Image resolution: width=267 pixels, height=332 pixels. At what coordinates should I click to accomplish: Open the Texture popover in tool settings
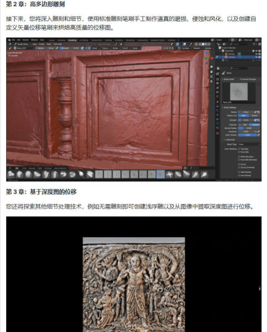106,48
